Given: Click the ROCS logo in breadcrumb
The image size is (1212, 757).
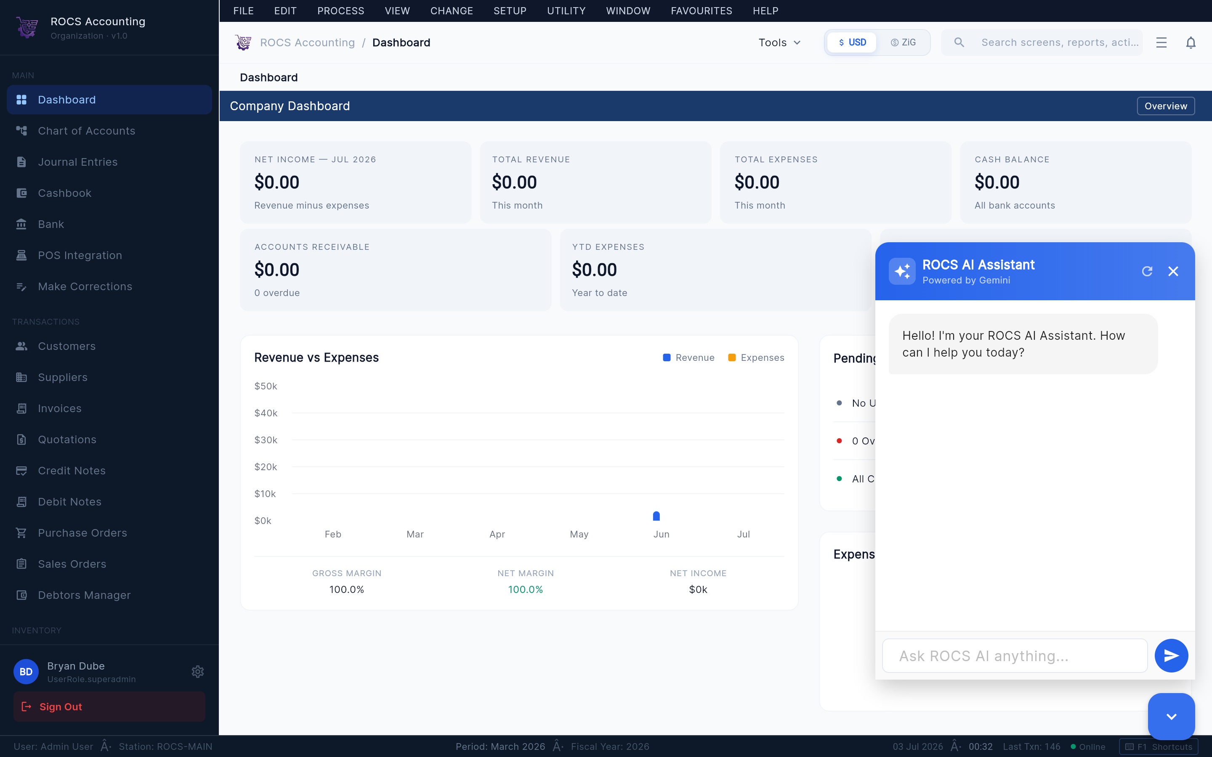Looking at the screenshot, I should pos(243,42).
